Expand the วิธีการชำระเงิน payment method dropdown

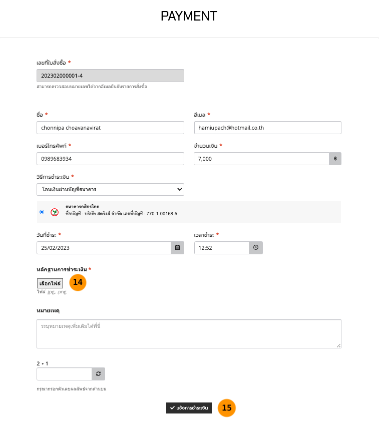tap(110, 189)
